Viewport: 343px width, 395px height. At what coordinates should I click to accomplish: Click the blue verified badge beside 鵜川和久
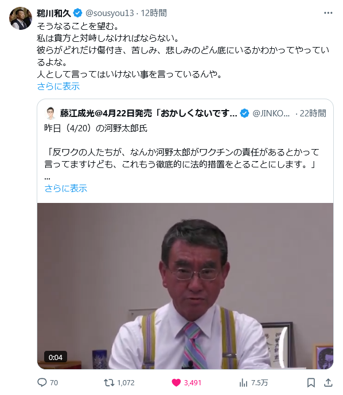pos(77,13)
